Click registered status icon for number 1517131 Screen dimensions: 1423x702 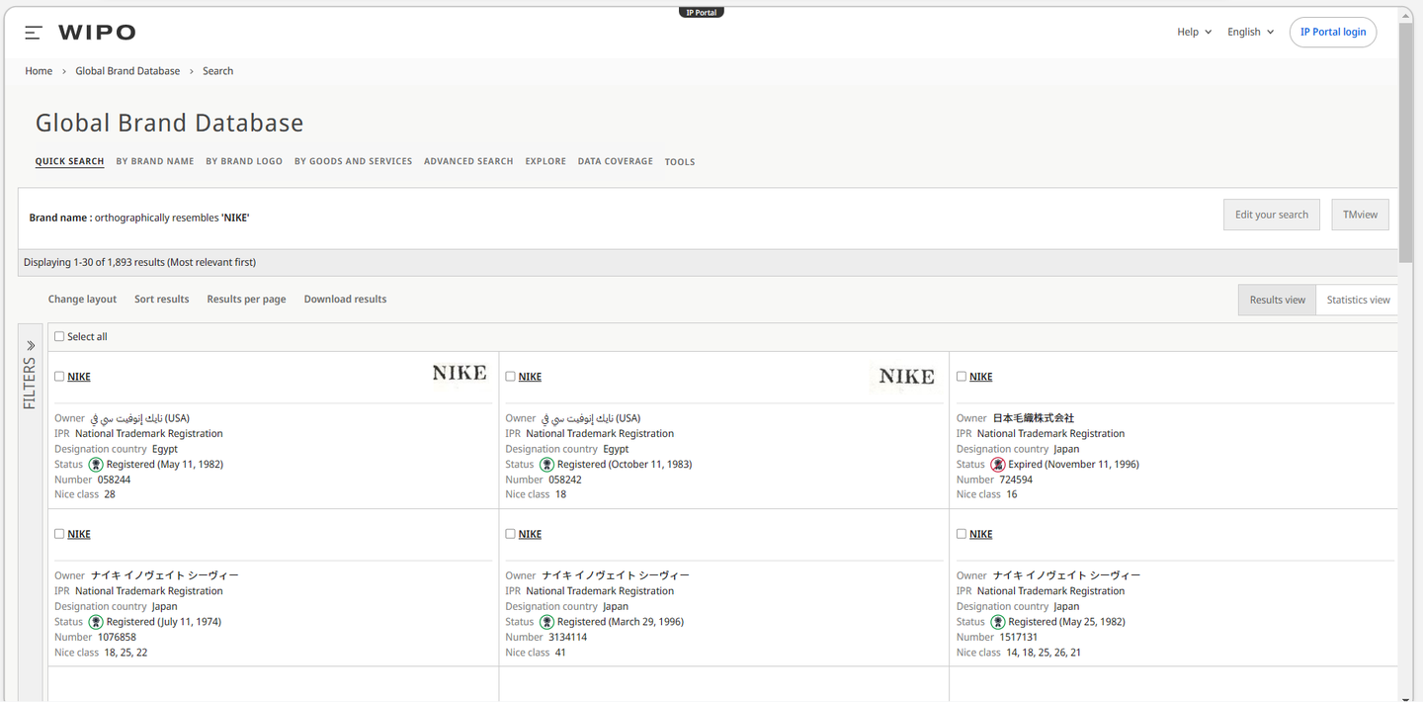tap(998, 622)
